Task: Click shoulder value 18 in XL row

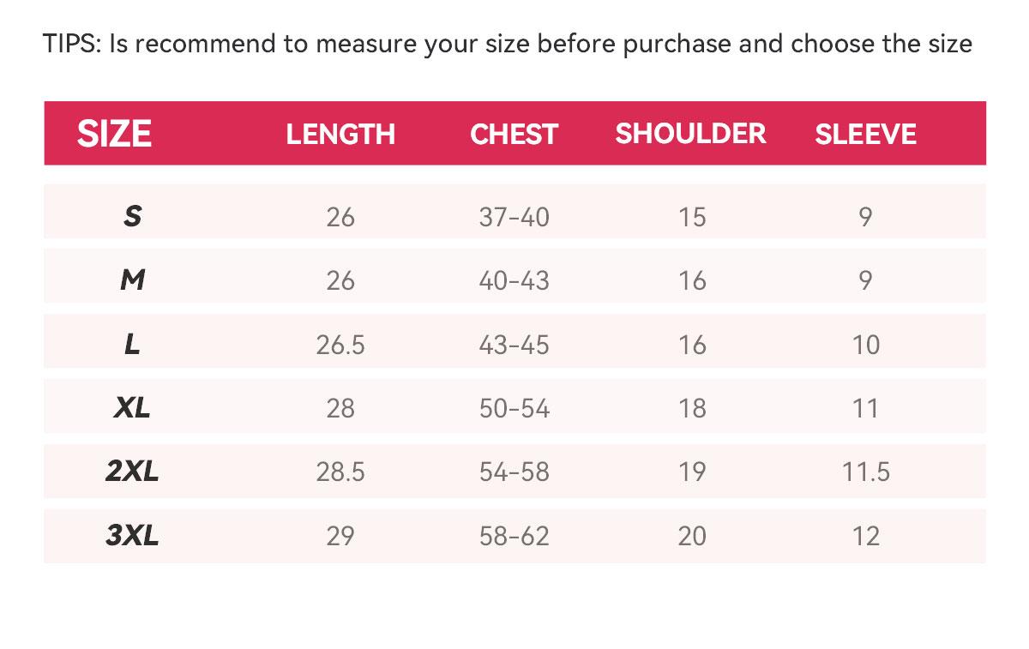Action: tap(691, 408)
